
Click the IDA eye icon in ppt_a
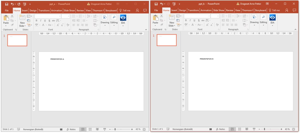123,18
